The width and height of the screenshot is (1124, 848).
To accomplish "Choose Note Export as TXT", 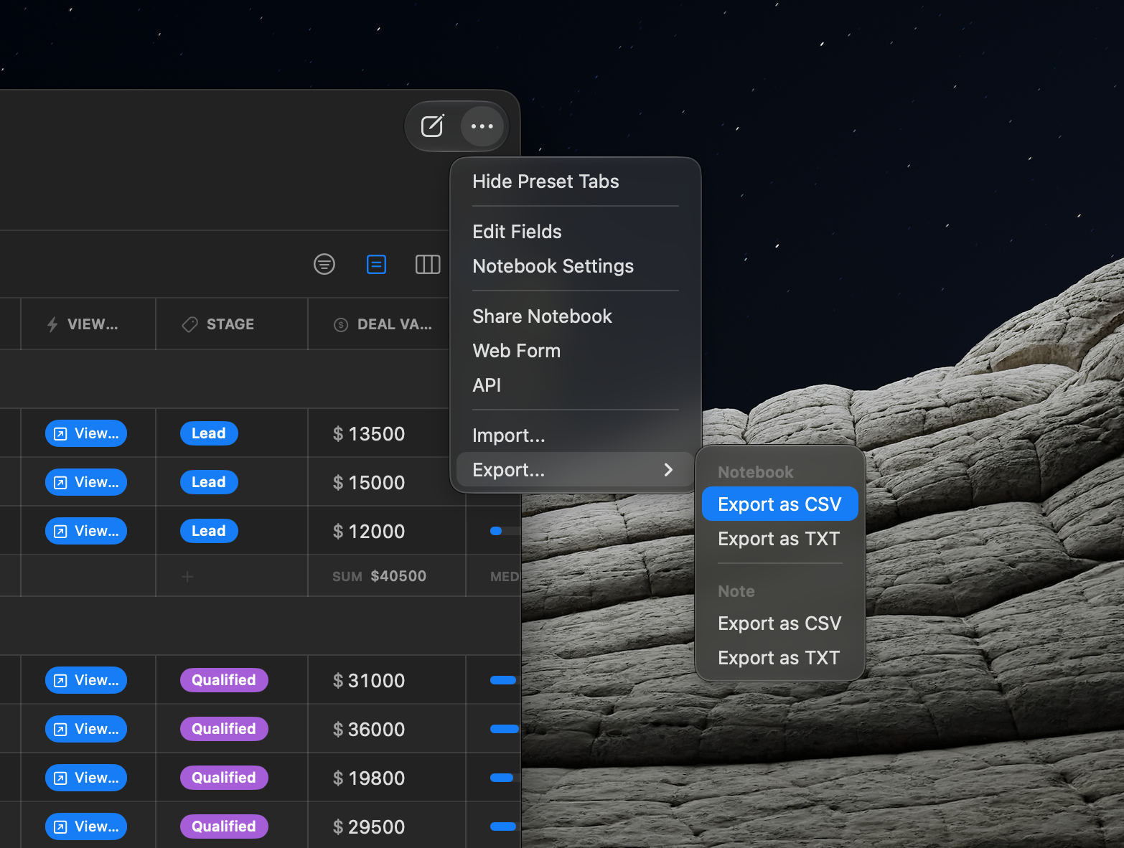I will pyautogui.click(x=779, y=658).
